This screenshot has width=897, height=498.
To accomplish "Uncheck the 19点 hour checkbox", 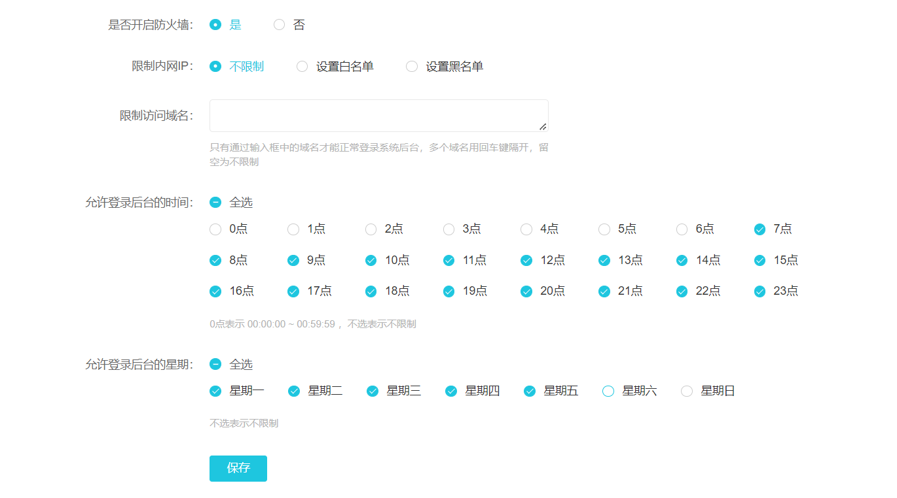I will coord(448,291).
